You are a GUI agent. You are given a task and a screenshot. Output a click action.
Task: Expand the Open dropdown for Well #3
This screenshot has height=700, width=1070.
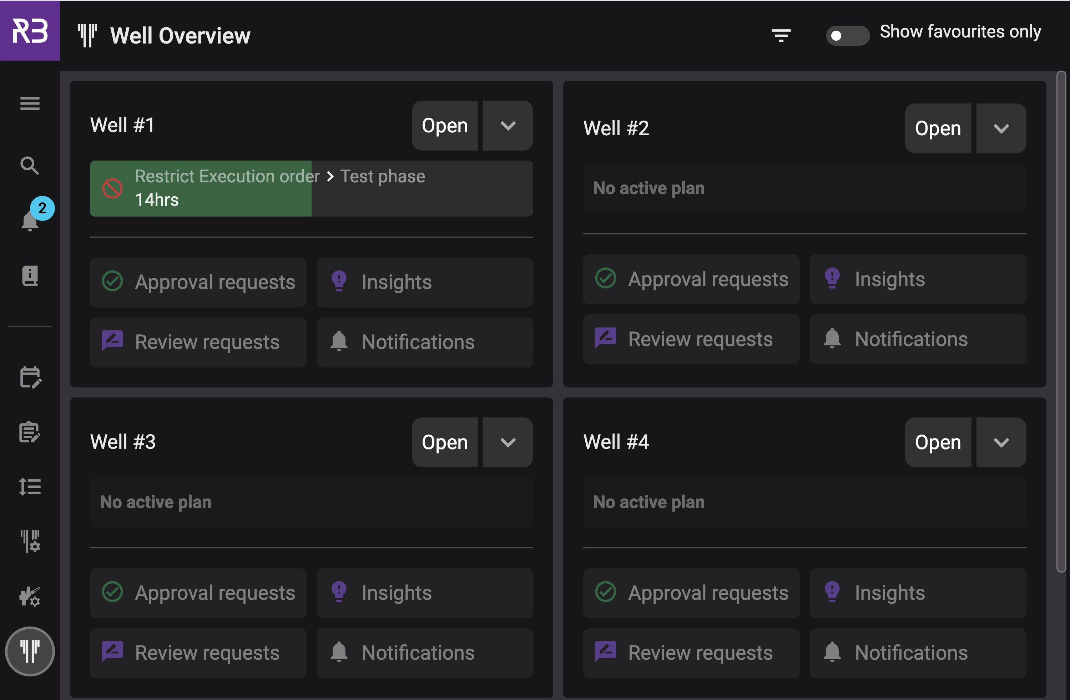pyautogui.click(x=508, y=442)
